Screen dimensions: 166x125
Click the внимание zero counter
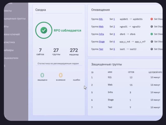pyautogui.click(x=61, y=77)
